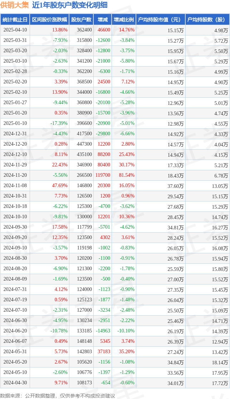Click the 2024-04-30 date cell

point(15,383)
